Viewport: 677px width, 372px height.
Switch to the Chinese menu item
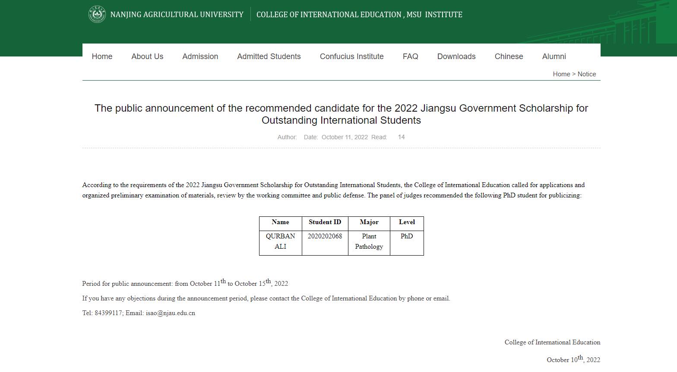[509, 56]
